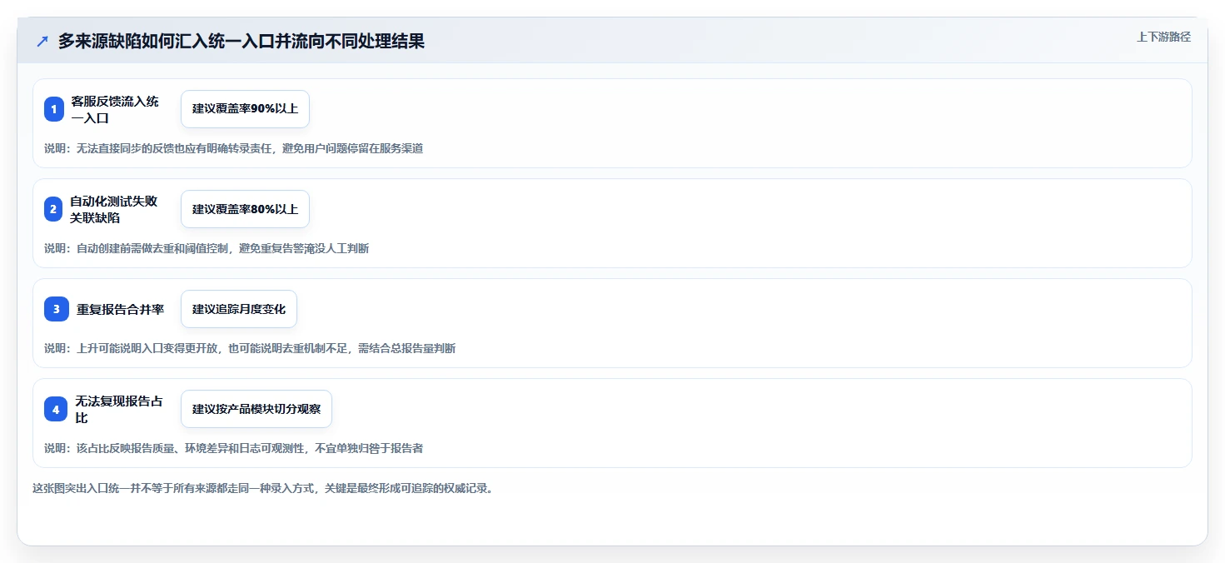Click the 建议按产品模块切分观察 pill
Screen dimensions: 1225x563
tap(256, 409)
